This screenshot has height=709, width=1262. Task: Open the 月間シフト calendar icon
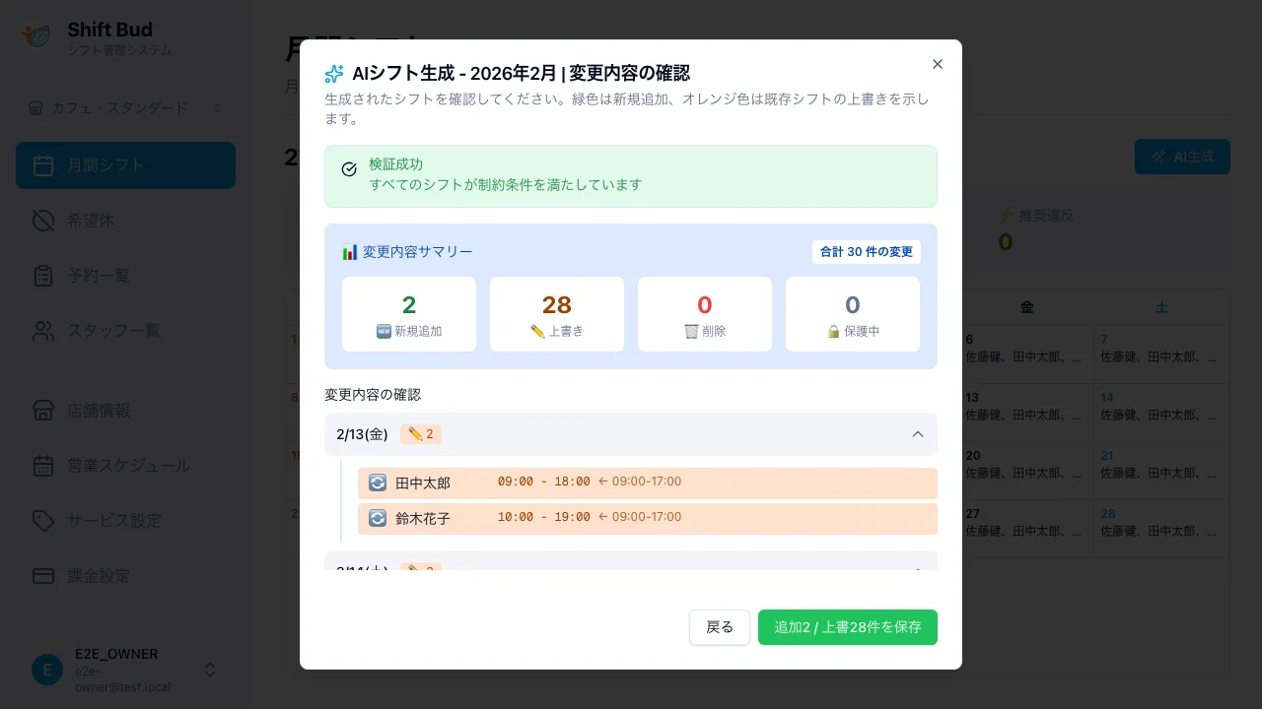pyautogui.click(x=43, y=165)
